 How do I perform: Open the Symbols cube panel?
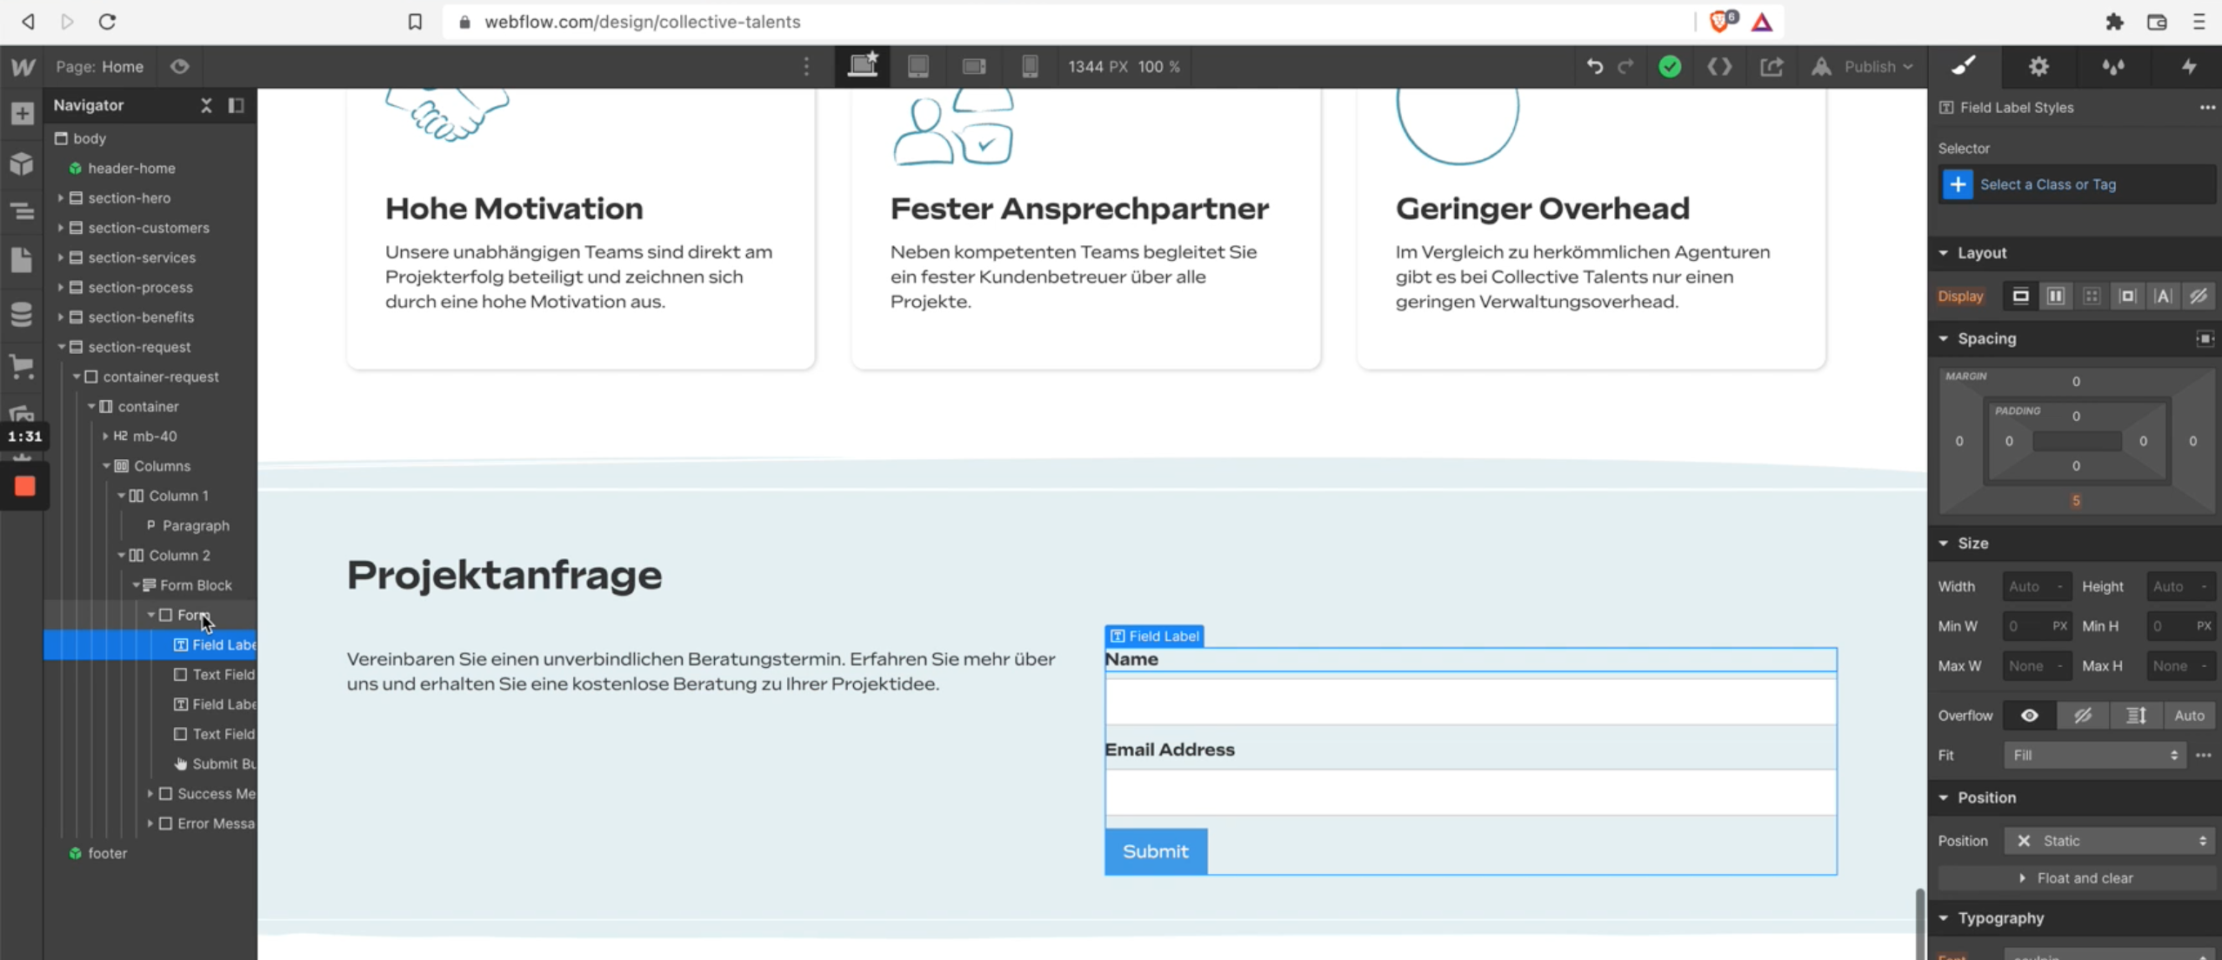click(x=22, y=163)
